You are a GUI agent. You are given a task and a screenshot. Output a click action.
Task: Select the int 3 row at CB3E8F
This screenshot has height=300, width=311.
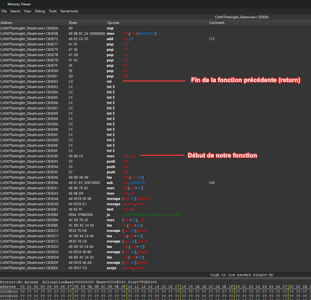[x=155, y=151]
